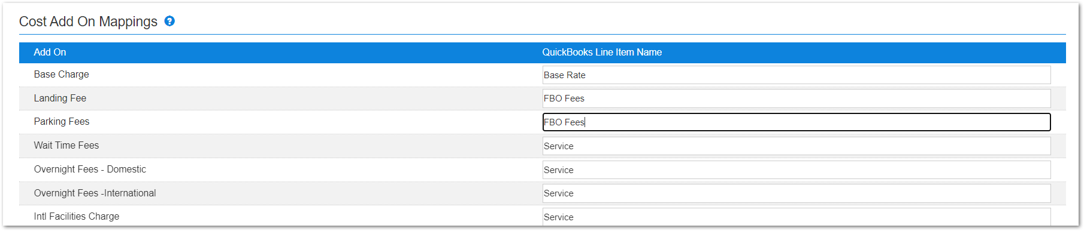Image resolution: width=1084 pixels, height=231 pixels.
Task: Select the Landing Fee QuickBooks name field
Action: [x=797, y=98]
